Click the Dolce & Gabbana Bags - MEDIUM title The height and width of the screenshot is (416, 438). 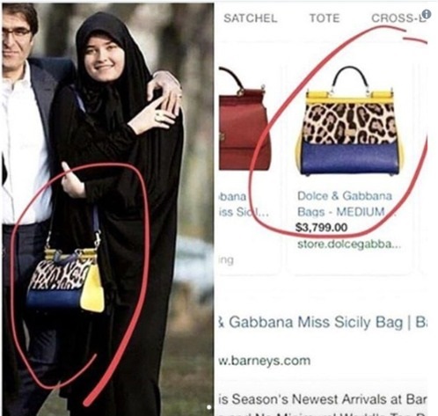coord(345,204)
